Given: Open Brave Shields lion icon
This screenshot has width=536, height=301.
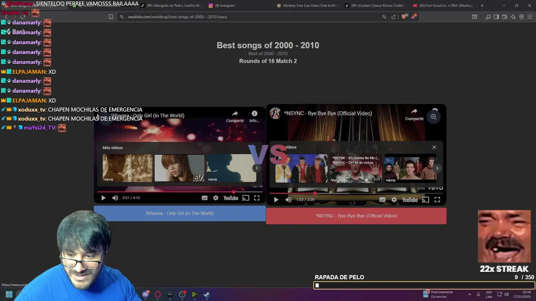Looking at the screenshot, I should (x=404, y=17).
